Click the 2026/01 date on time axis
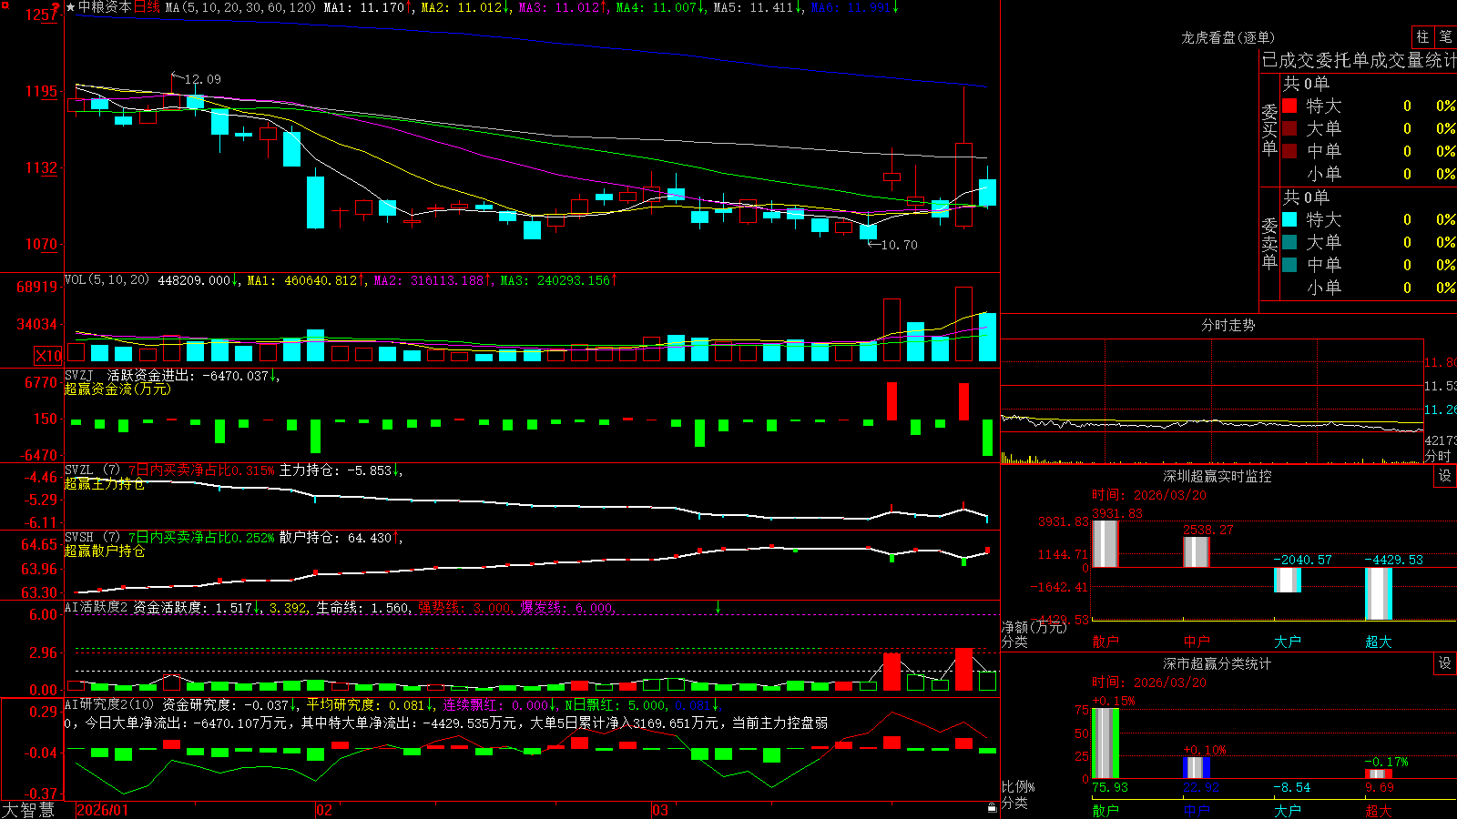The width and height of the screenshot is (1457, 819). (x=102, y=810)
